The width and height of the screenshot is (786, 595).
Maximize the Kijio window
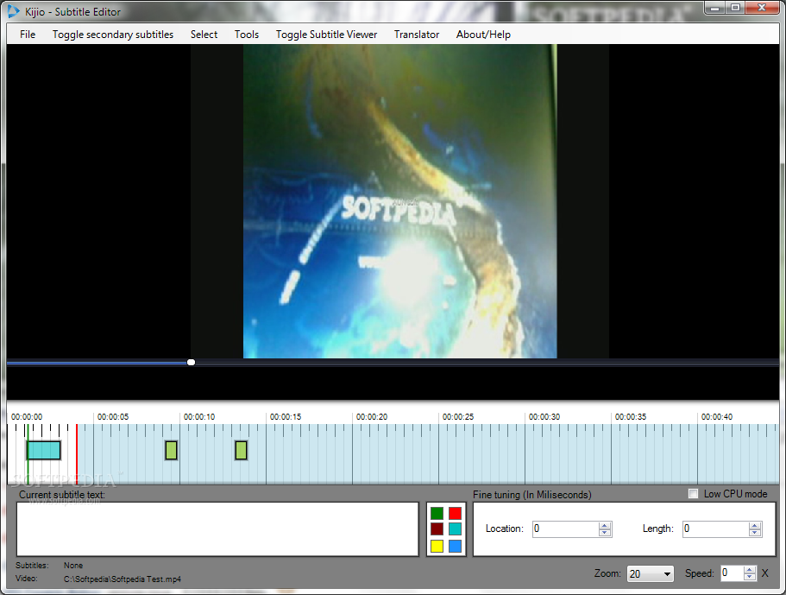735,8
